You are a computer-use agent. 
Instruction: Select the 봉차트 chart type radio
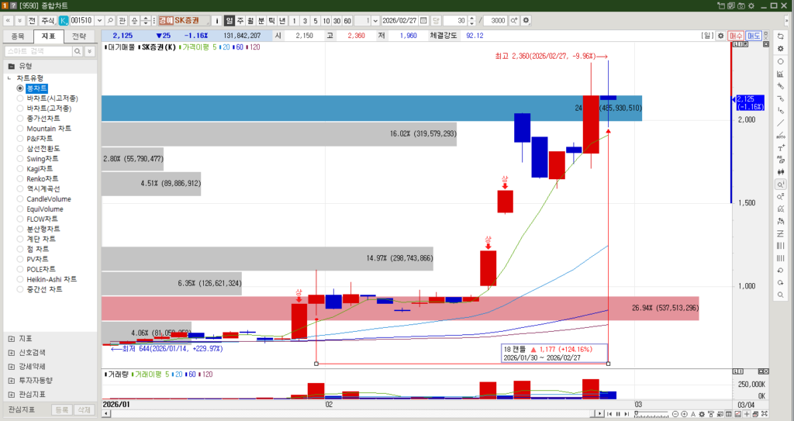point(20,88)
